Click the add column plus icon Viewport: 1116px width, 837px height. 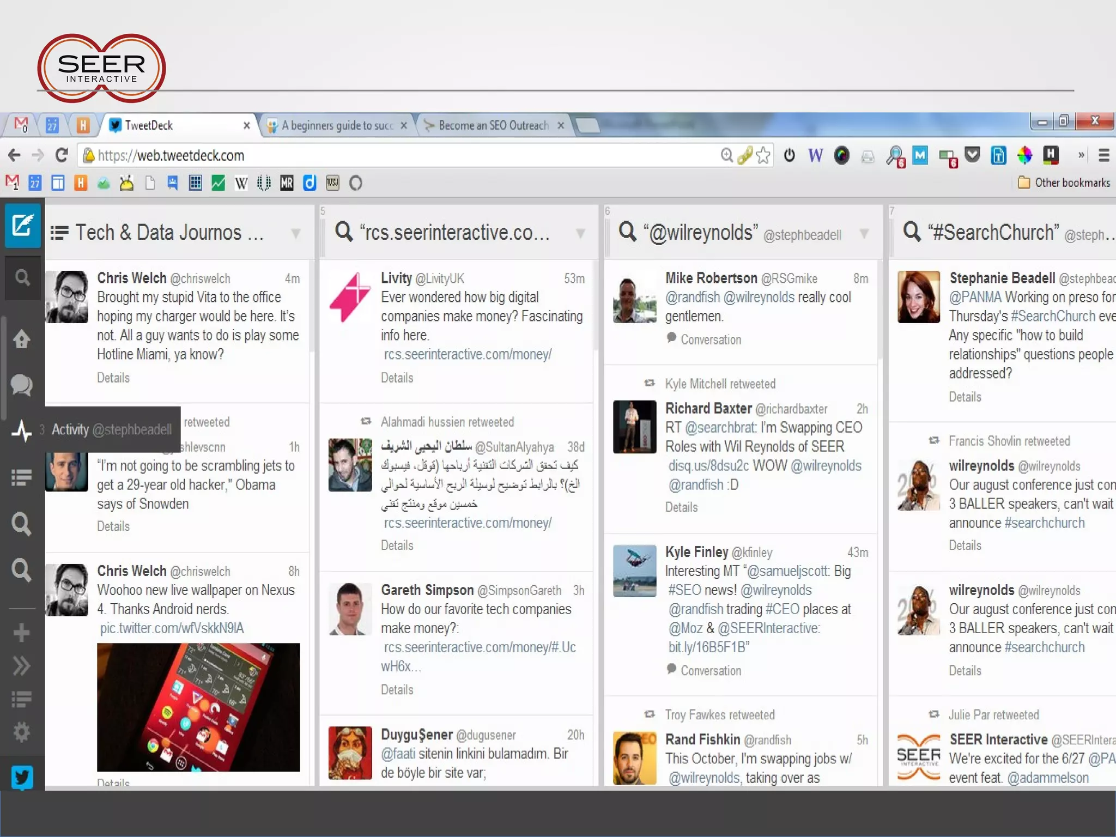[22, 633]
